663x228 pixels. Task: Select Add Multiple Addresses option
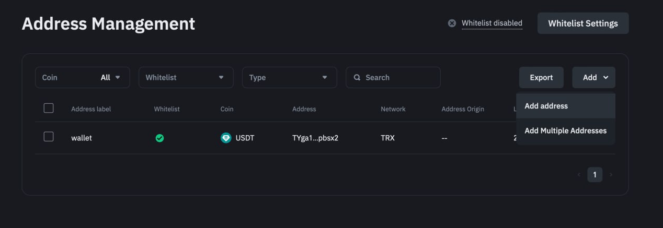point(566,130)
